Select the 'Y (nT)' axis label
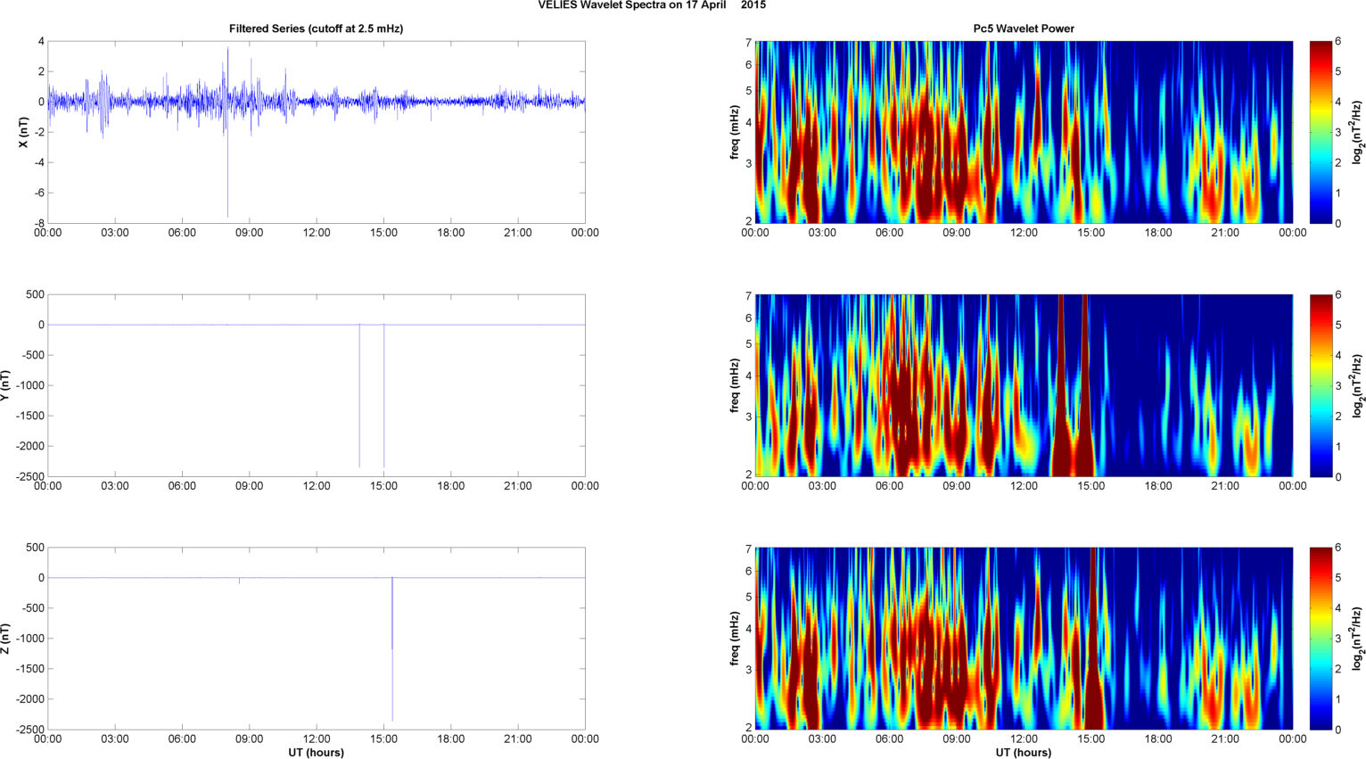Viewport: 1366px width, 759px height. tap(5, 385)
